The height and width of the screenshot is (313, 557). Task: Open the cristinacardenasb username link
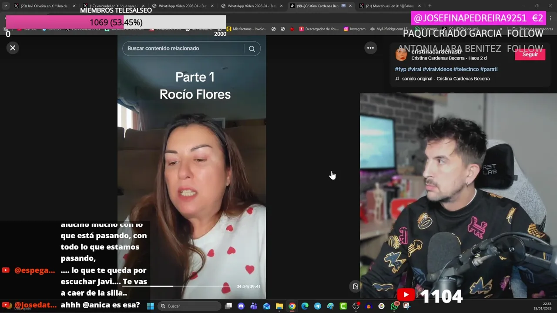click(x=436, y=52)
